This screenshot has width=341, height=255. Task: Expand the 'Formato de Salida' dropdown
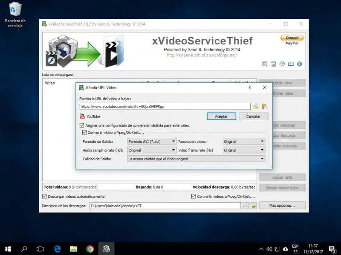[x=152, y=141]
